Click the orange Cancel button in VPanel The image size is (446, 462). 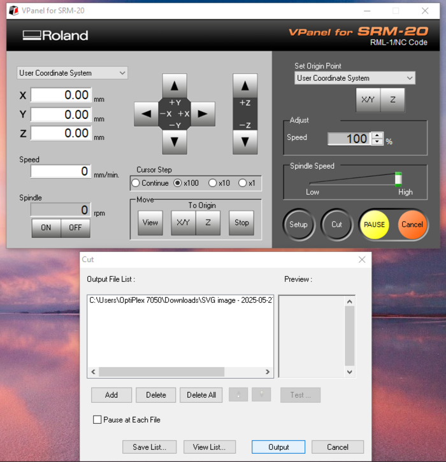pyautogui.click(x=412, y=225)
